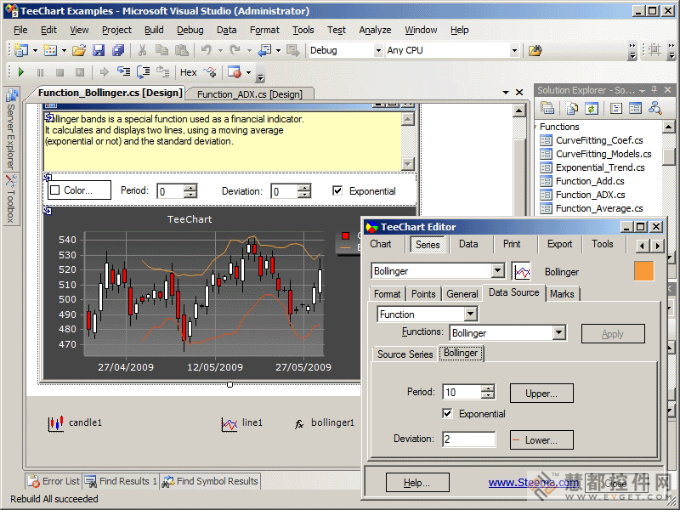The image size is (680, 510).
Task: Click the Cut scissors icon
Action: 142,50
